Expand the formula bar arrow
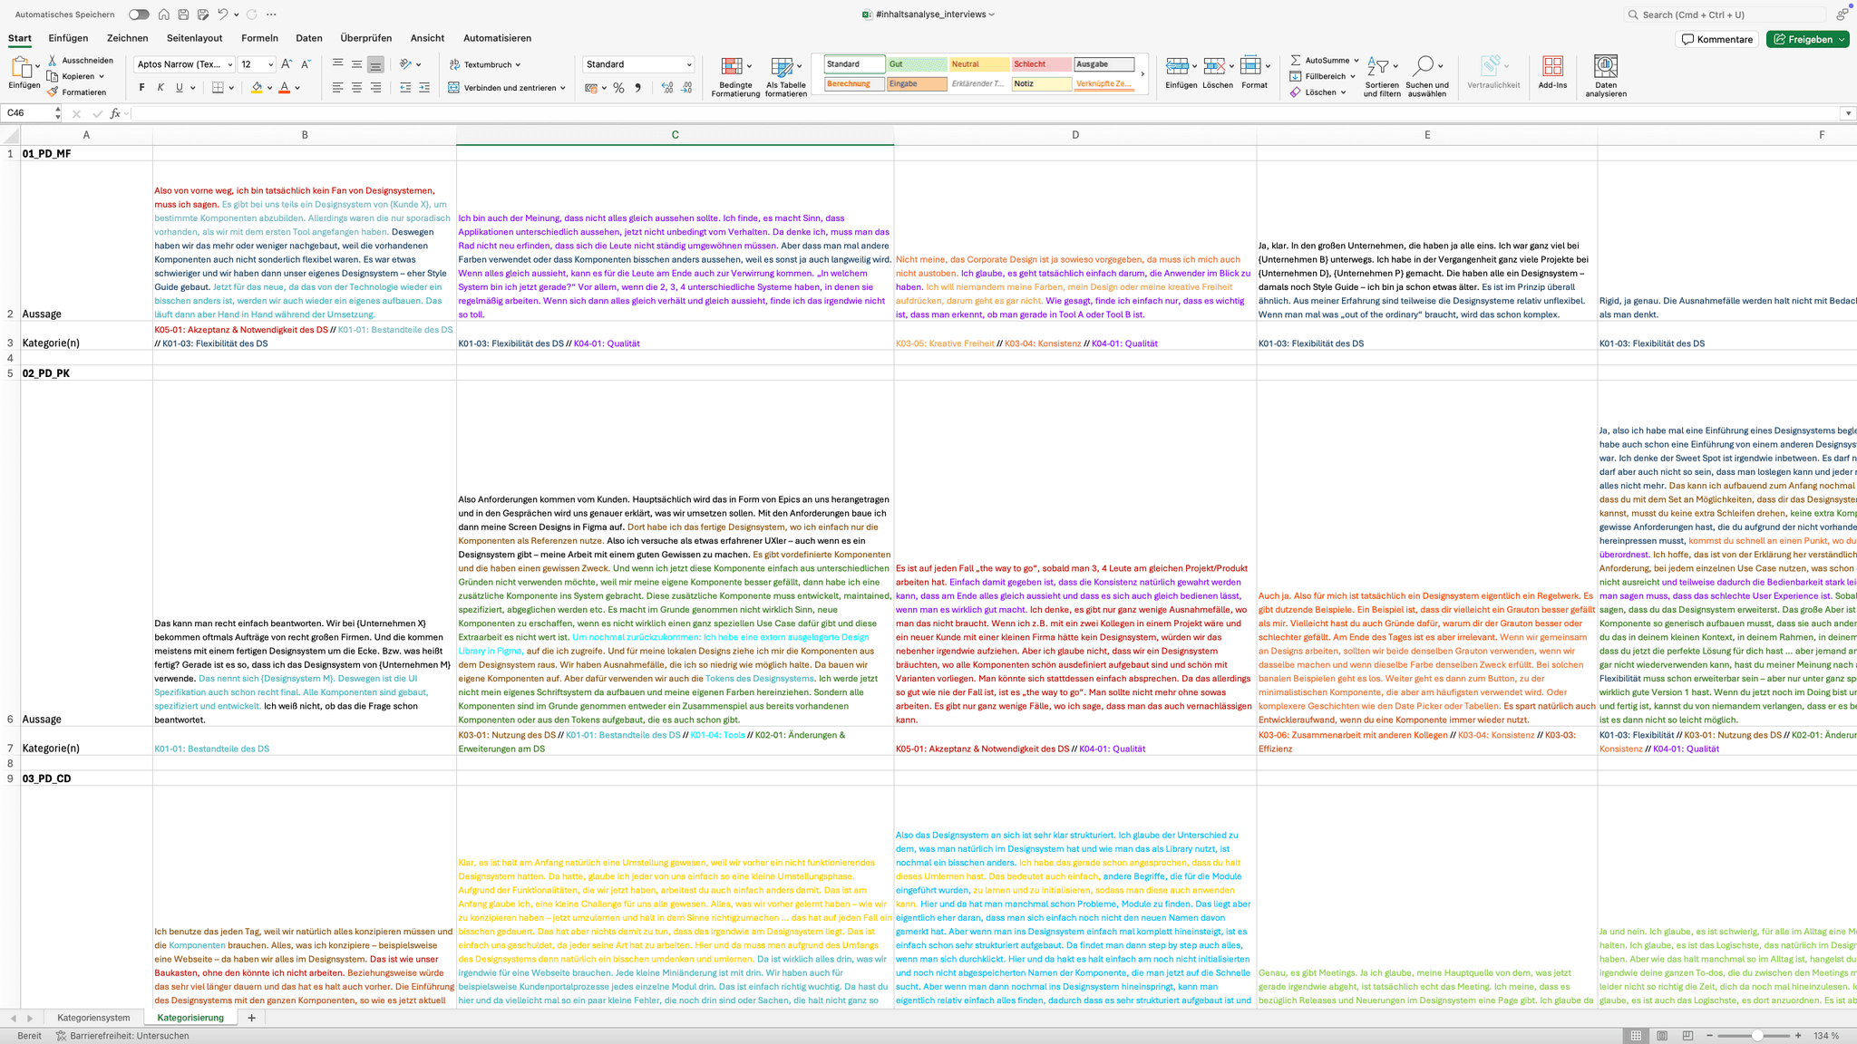 [1847, 113]
